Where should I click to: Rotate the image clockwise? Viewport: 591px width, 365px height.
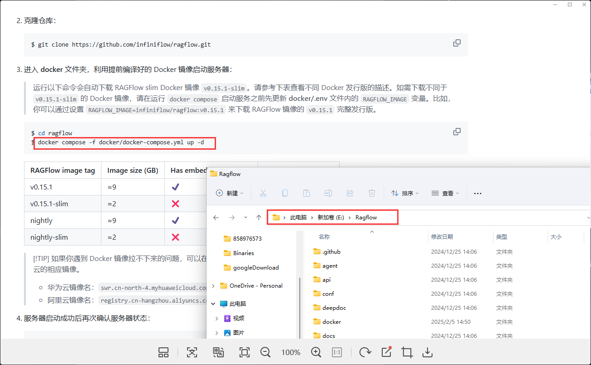tap(365, 352)
